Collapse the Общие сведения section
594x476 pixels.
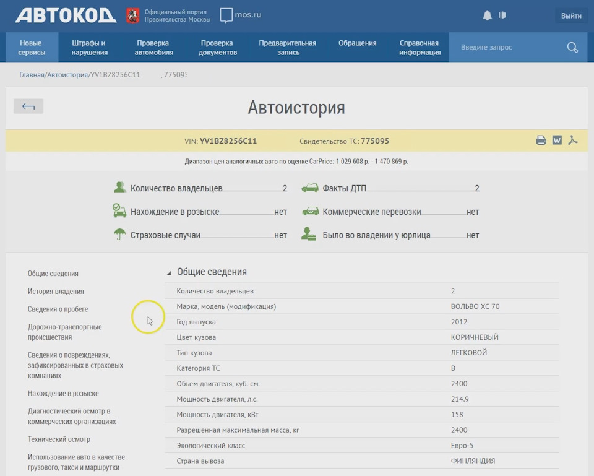tap(169, 273)
